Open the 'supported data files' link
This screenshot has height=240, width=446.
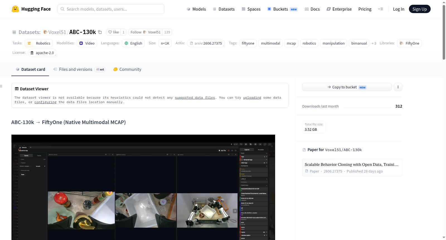(x=195, y=98)
